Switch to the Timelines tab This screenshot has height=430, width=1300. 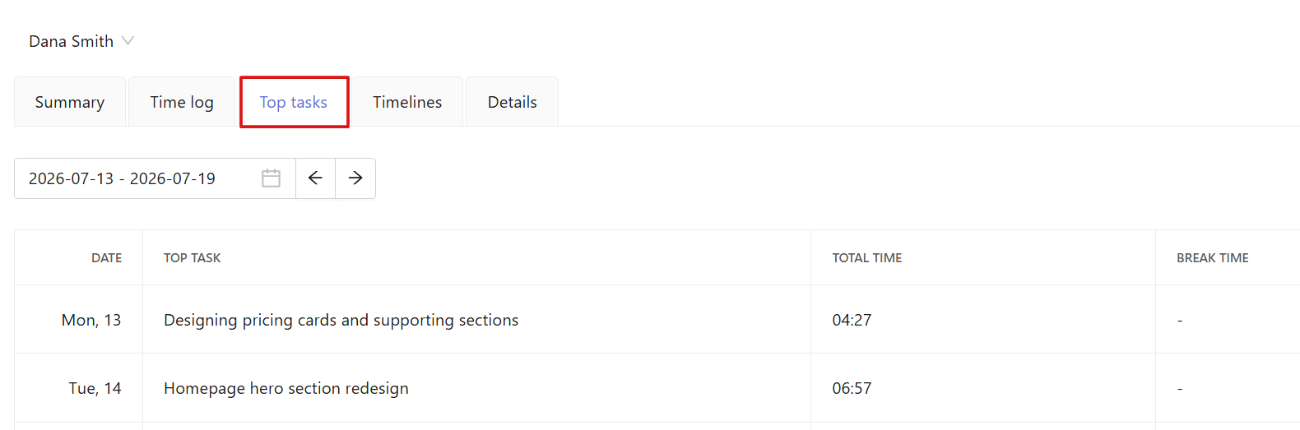pyautogui.click(x=407, y=102)
